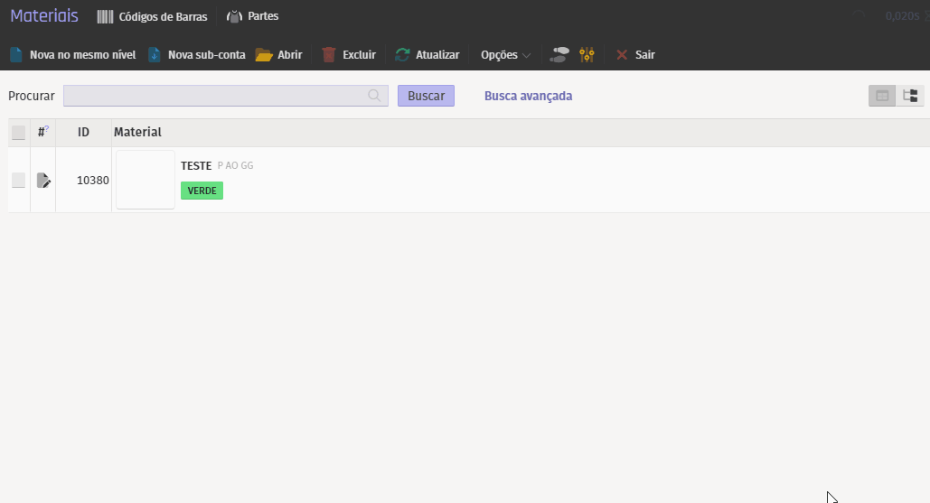Open Busca avançada link
This screenshot has height=503, width=930.
tap(528, 96)
